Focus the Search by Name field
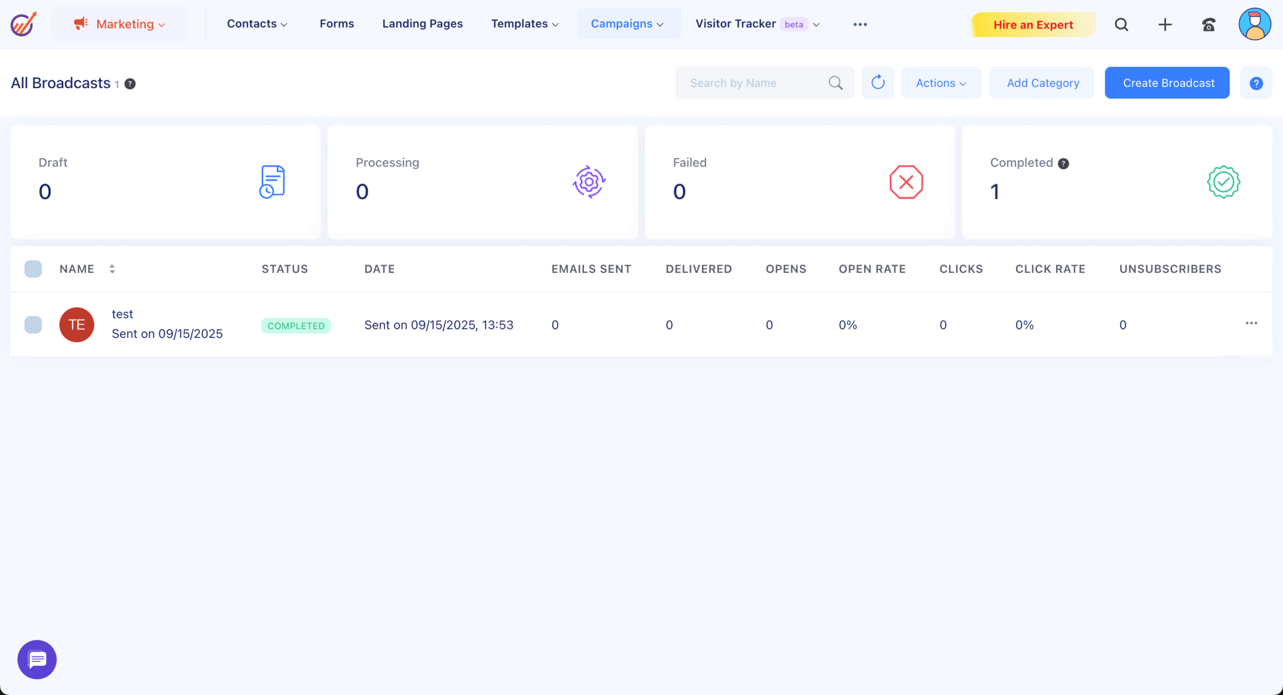The width and height of the screenshot is (1283, 695). click(752, 83)
